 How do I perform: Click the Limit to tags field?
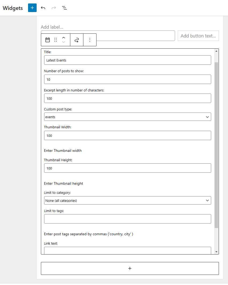[x=127, y=219]
